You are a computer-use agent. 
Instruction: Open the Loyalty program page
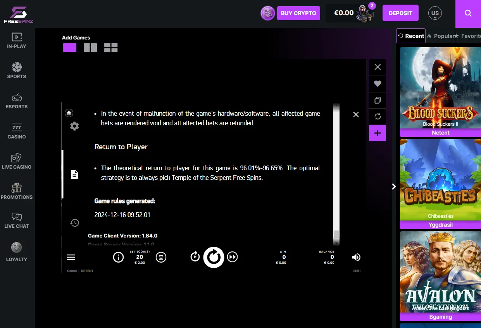click(17, 252)
